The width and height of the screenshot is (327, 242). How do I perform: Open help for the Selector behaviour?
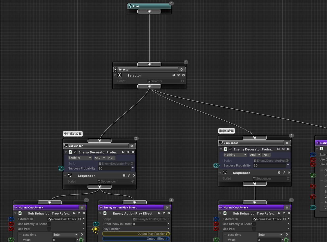tap(174, 75)
